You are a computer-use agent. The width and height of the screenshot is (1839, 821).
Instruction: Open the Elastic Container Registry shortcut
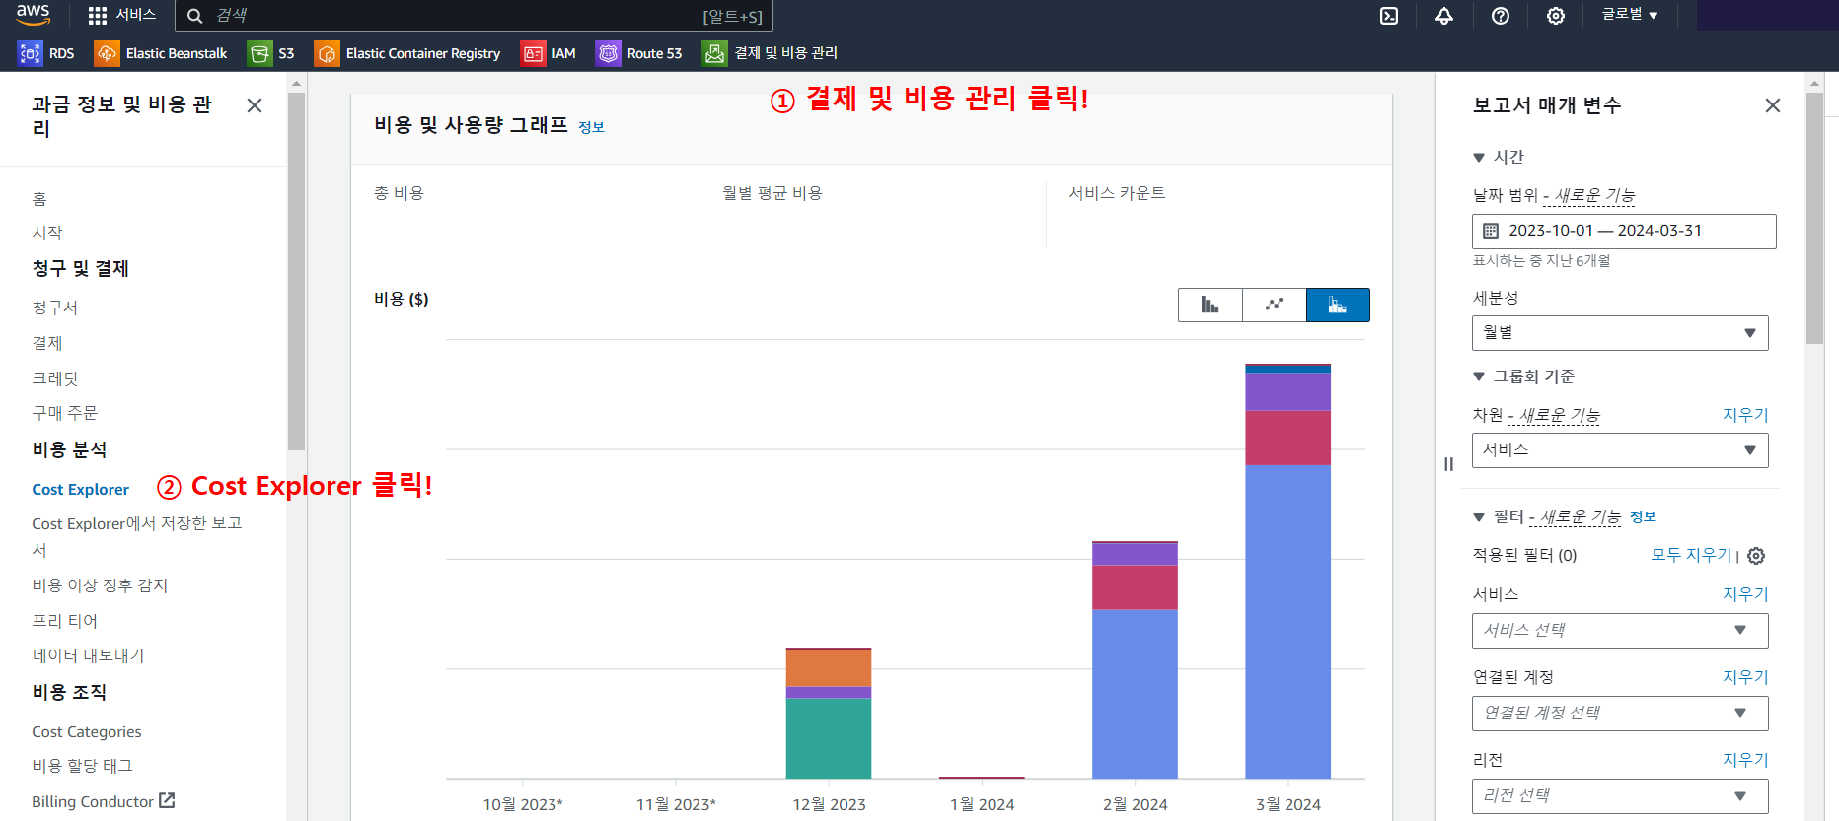[407, 53]
